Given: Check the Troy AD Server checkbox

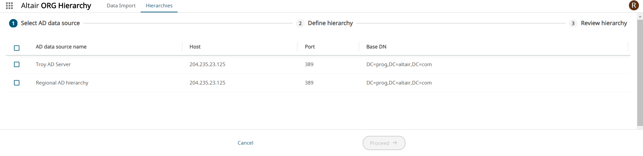Looking at the screenshot, I should click(x=17, y=64).
